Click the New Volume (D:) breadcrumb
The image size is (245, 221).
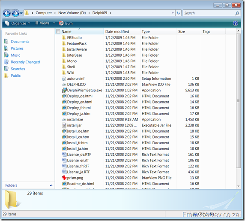tap(72, 13)
